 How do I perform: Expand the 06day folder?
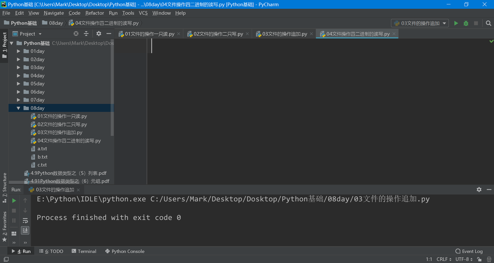click(x=18, y=92)
